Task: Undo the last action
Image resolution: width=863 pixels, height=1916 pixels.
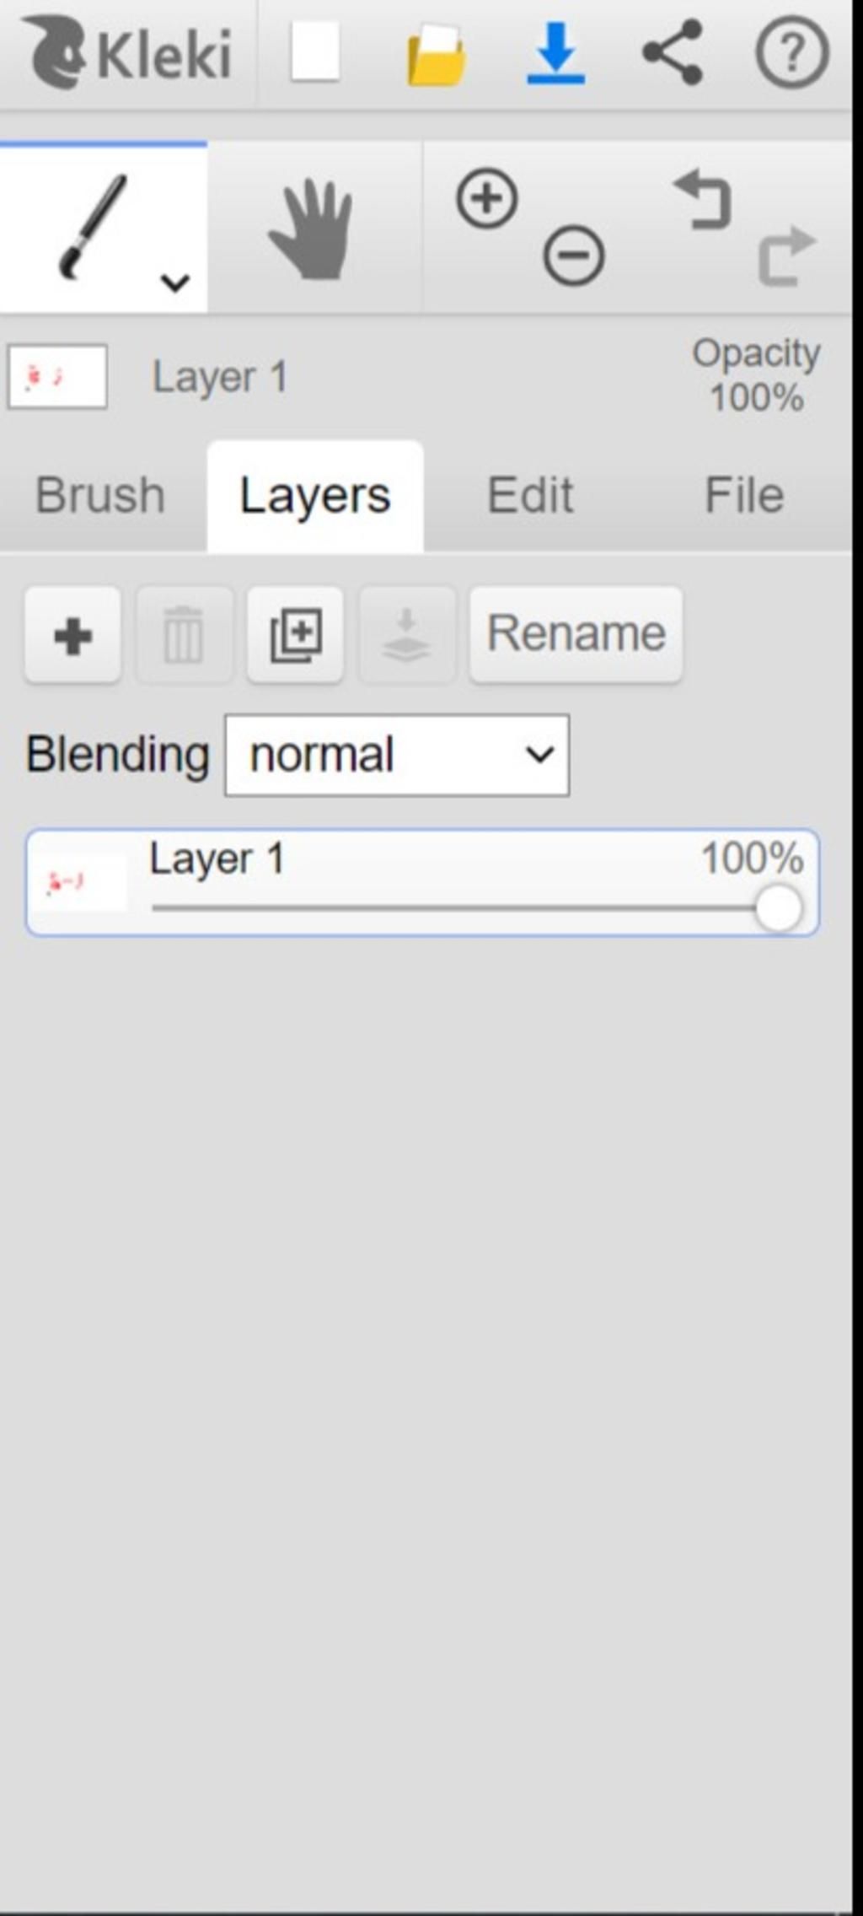Action: click(x=703, y=200)
